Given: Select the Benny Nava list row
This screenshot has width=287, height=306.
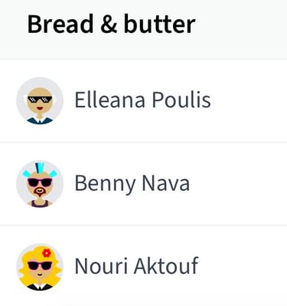Looking at the screenshot, I should click(143, 184).
